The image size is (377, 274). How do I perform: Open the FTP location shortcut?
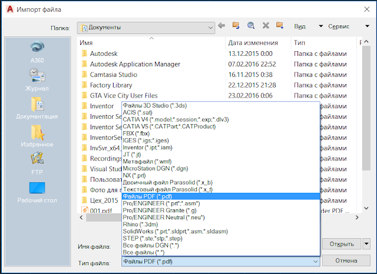click(37, 163)
